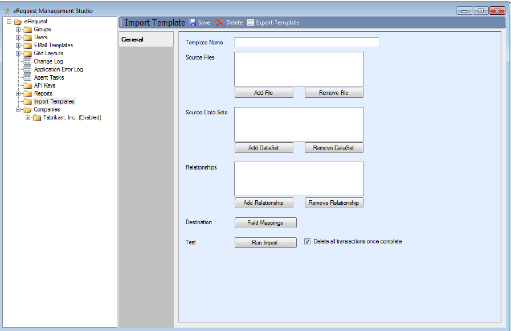Click the Template Name text field
511x331 pixels.
(306, 42)
